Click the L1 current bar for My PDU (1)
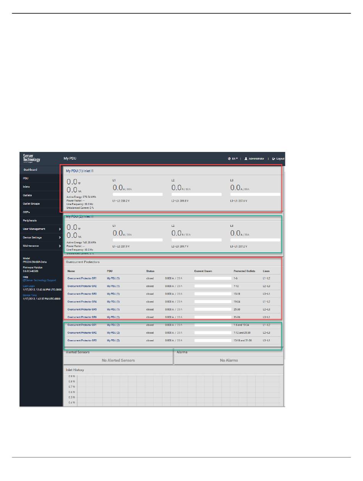Screen dimensions: 363x481 click(x=138, y=194)
